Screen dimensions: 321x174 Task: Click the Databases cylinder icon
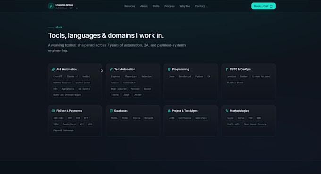(111, 111)
